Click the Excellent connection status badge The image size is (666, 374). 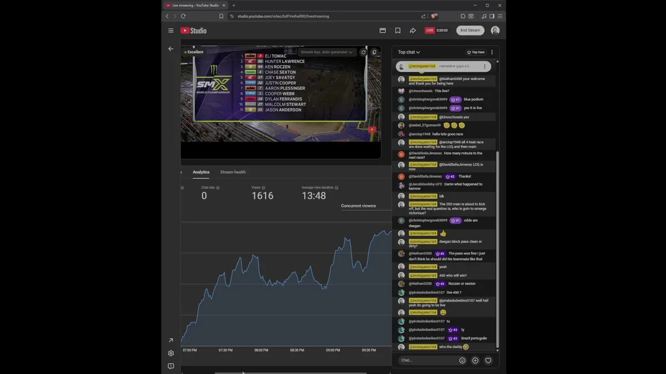pos(194,52)
